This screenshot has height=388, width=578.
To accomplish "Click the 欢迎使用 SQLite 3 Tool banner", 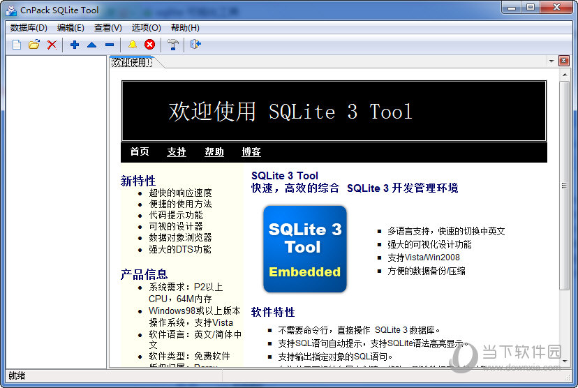I will (334, 111).
